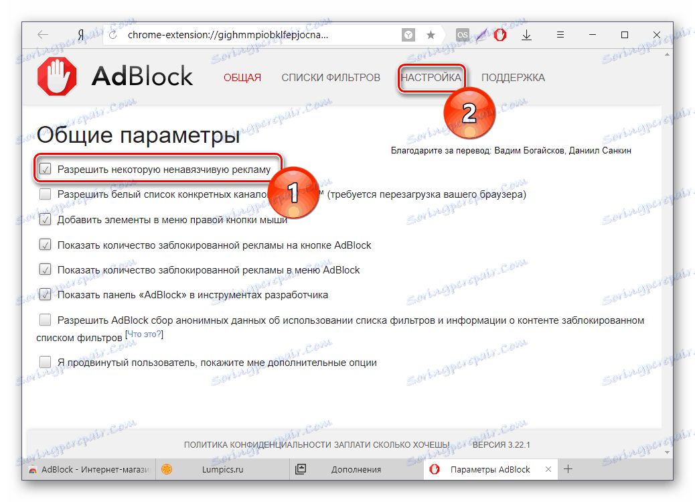695x502 pixels.
Task: Toggle 'Добавить элементы в меню правой кнопки' checkbox
Action: pos(46,219)
